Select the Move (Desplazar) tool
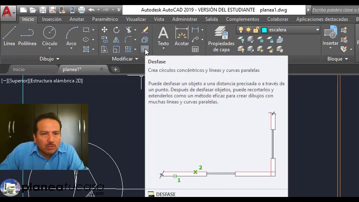This screenshot has height=202, width=359. click(104, 30)
